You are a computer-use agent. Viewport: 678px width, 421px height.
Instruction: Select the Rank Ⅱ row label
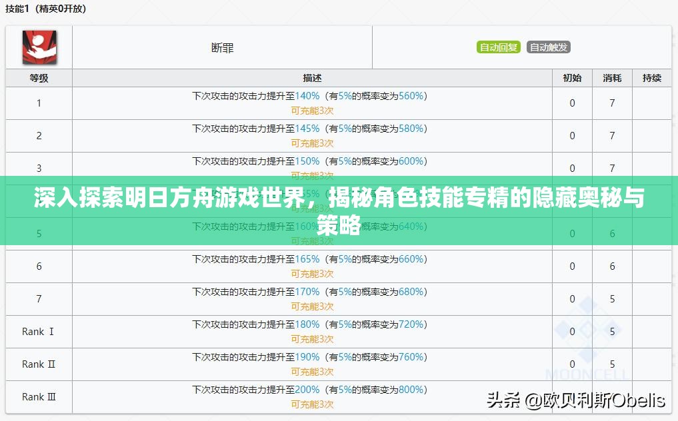(38, 364)
